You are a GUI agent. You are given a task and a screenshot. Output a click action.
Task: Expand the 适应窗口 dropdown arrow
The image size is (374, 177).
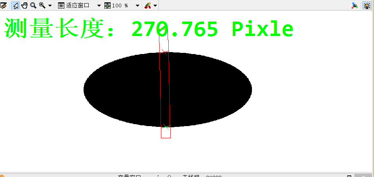[99, 6]
